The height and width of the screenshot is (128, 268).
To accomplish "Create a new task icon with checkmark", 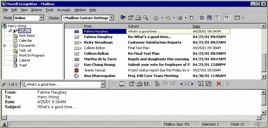I will click(x=180, y=18).
